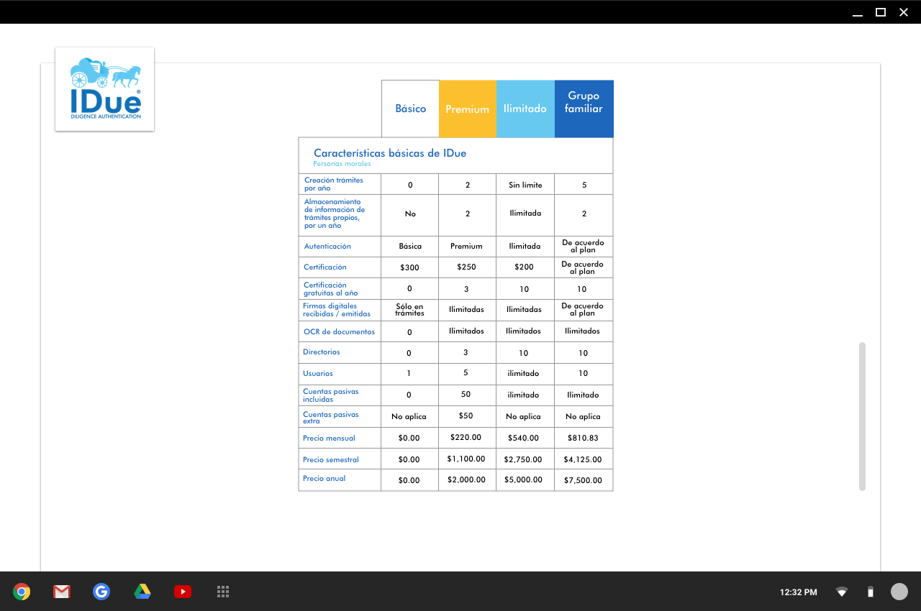Screen dimensions: 921x611
Task: Open Google Drive from the shelf
Action: coord(142,592)
